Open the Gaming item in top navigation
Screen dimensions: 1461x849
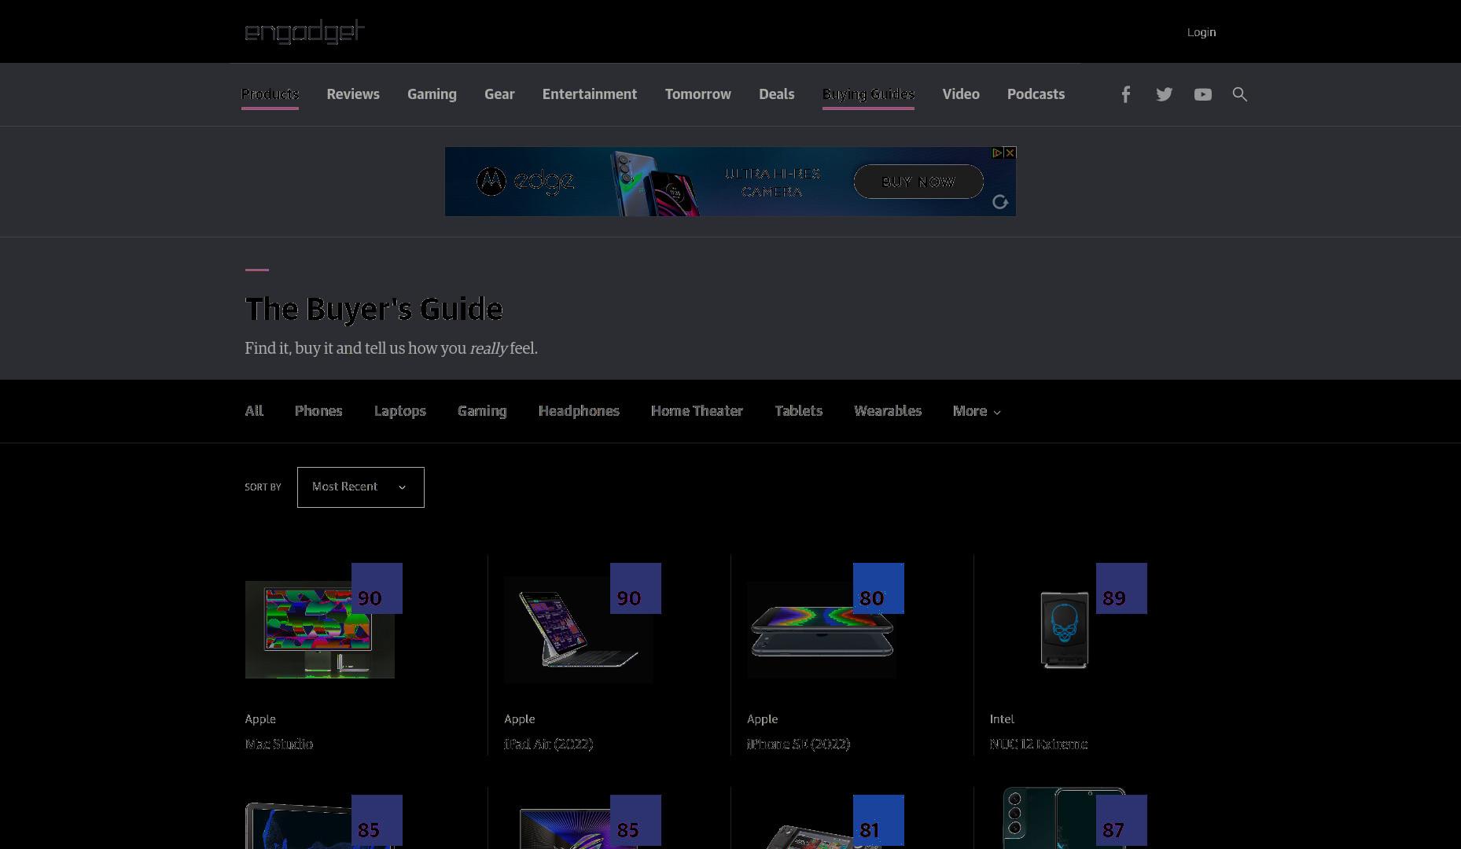tap(432, 94)
